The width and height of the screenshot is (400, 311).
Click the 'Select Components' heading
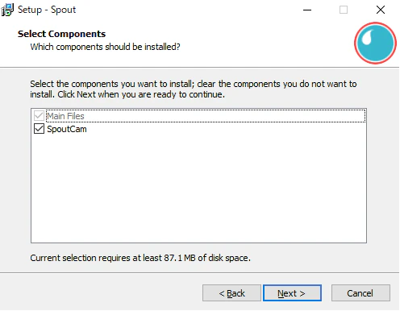[x=61, y=34]
